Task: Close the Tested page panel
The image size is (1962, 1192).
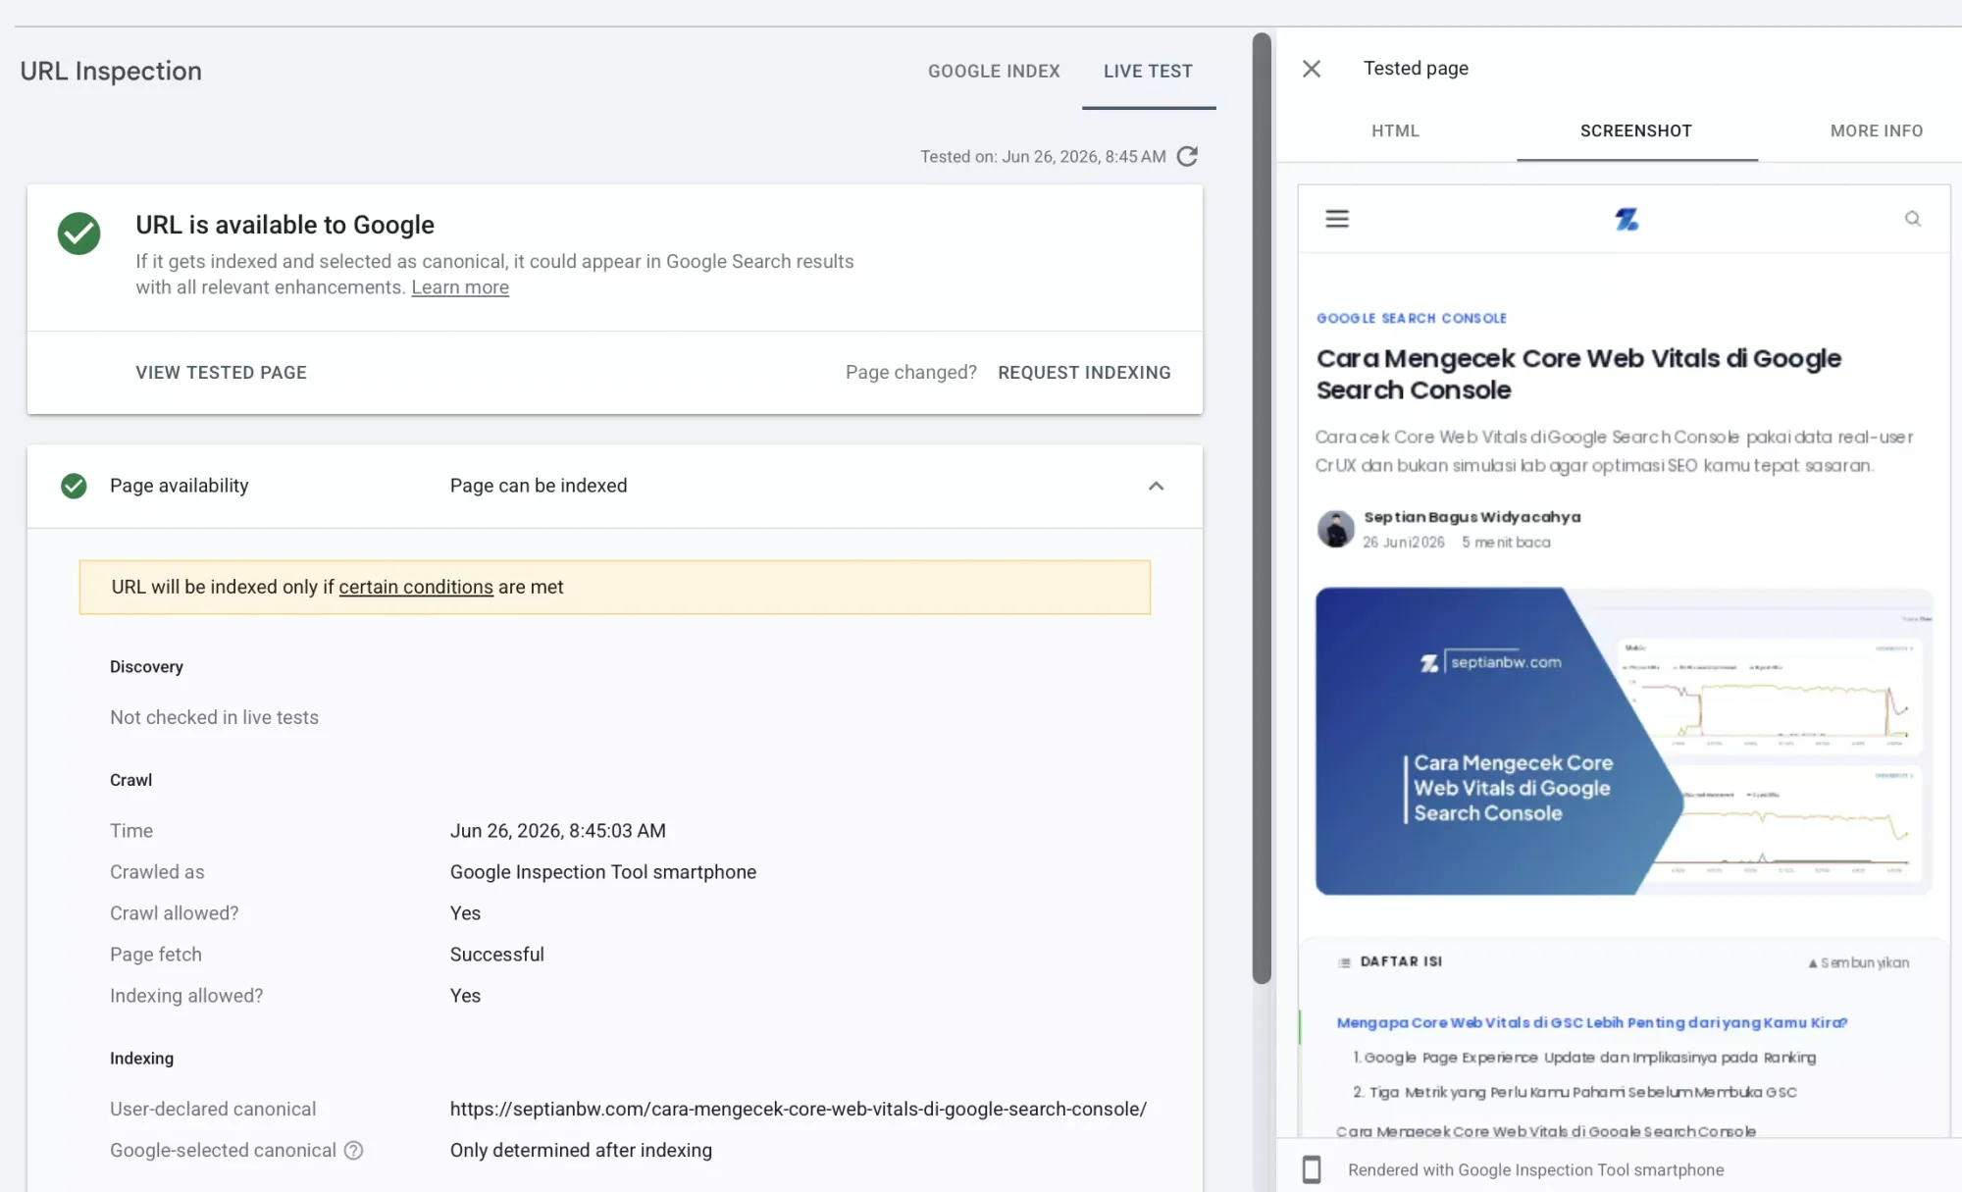Action: click(1312, 69)
